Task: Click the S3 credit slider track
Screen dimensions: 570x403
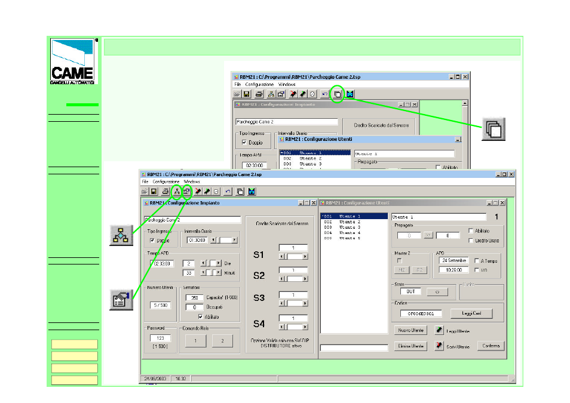Action: click(293, 303)
